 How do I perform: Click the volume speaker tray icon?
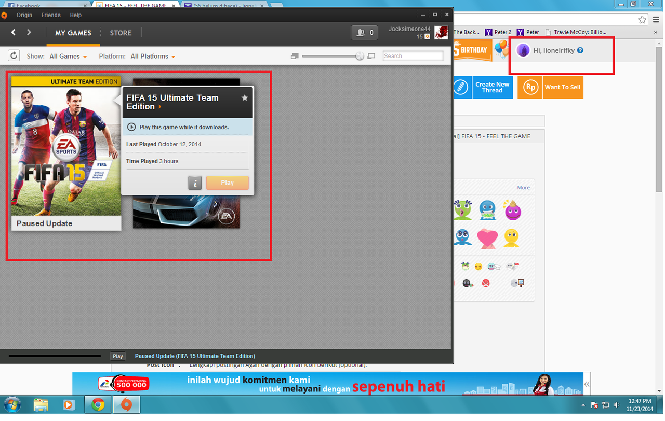point(617,405)
